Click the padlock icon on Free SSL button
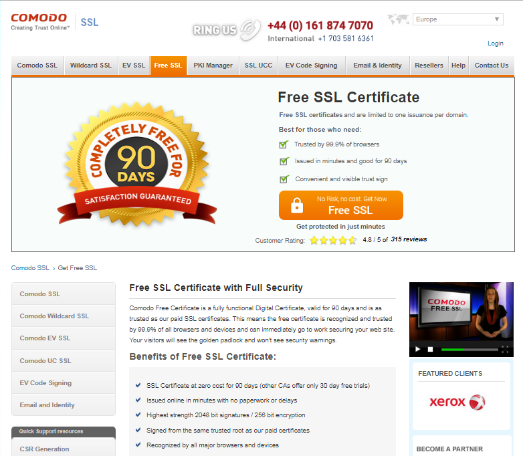Viewport: 523px width, 456px height. pos(296,205)
